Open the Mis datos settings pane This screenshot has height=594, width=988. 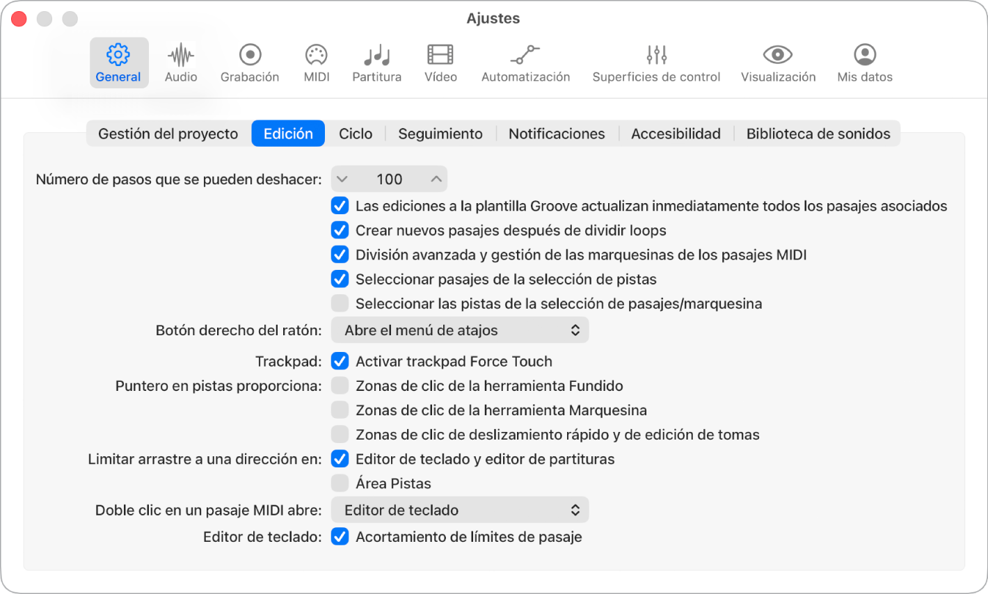864,62
